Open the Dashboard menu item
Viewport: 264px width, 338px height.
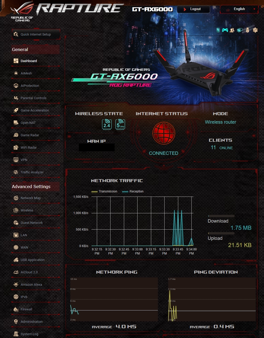click(x=36, y=61)
